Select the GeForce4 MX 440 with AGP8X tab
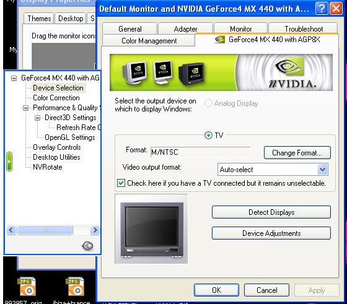The image size is (347, 304). coord(267,40)
